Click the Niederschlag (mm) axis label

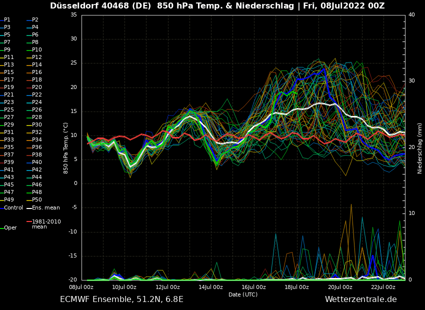pyautogui.click(x=420, y=148)
